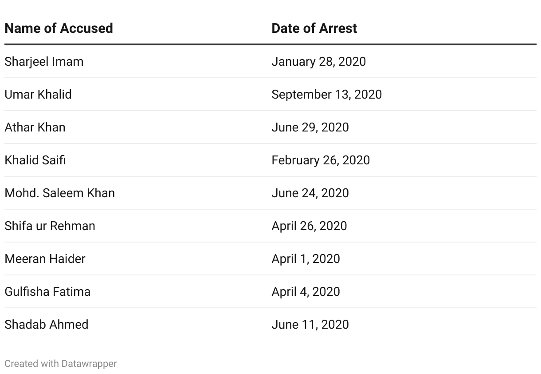This screenshot has width=541, height=374.
Task: Click the February 26, 2020 date
Action: (x=321, y=160)
